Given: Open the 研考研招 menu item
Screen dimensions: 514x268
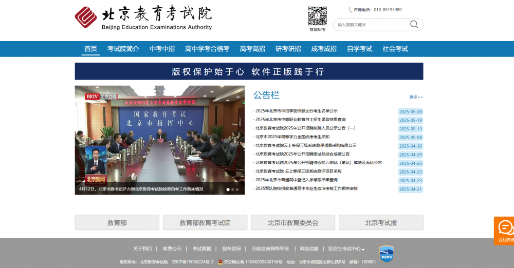Looking at the screenshot, I should tap(288, 49).
